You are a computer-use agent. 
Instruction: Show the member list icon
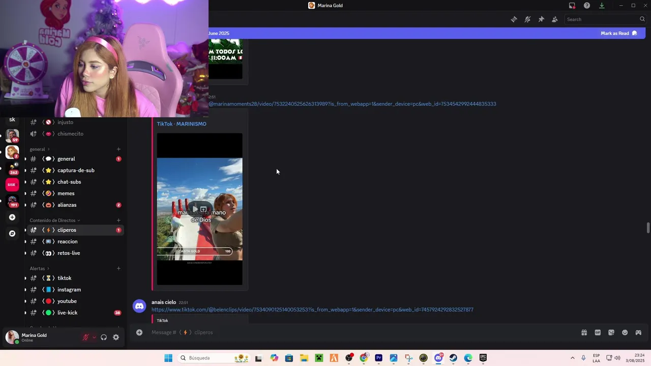pyautogui.click(x=554, y=19)
